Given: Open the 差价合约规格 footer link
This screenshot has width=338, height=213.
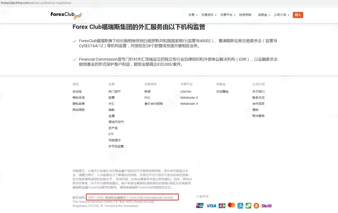Looking at the screenshot, I should [x=153, y=104].
